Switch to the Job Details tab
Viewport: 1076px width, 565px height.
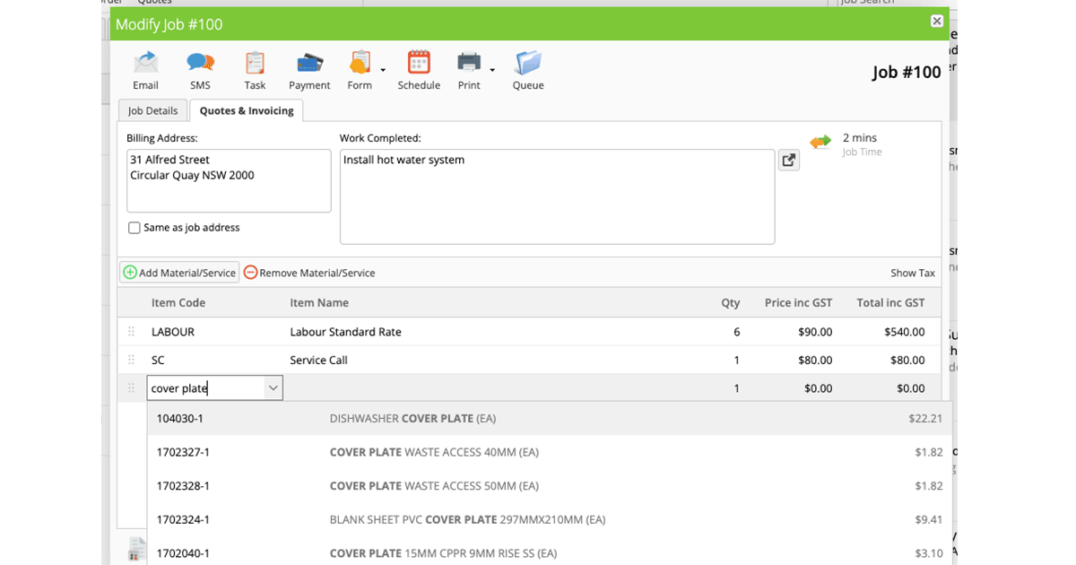tap(152, 110)
